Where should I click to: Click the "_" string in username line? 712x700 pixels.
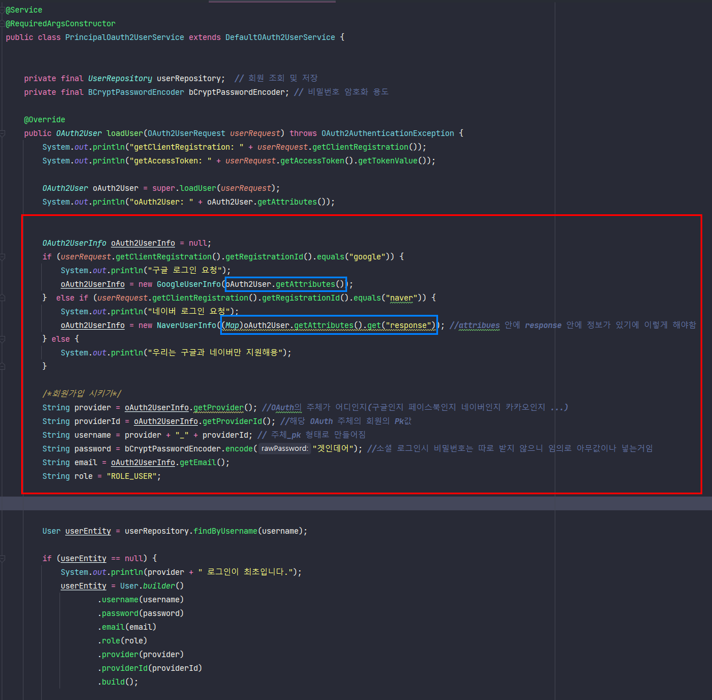[182, 435]
